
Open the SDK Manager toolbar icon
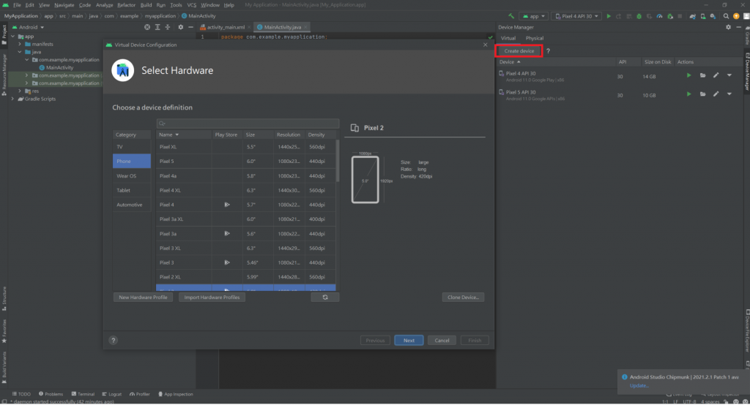[713, 16]
